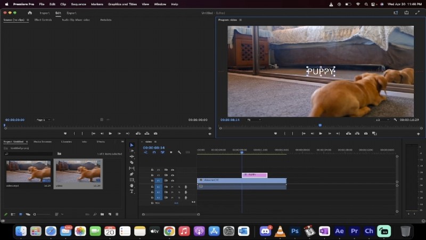
Task: Toggle A1 track targeting
Action: [158, 187]
